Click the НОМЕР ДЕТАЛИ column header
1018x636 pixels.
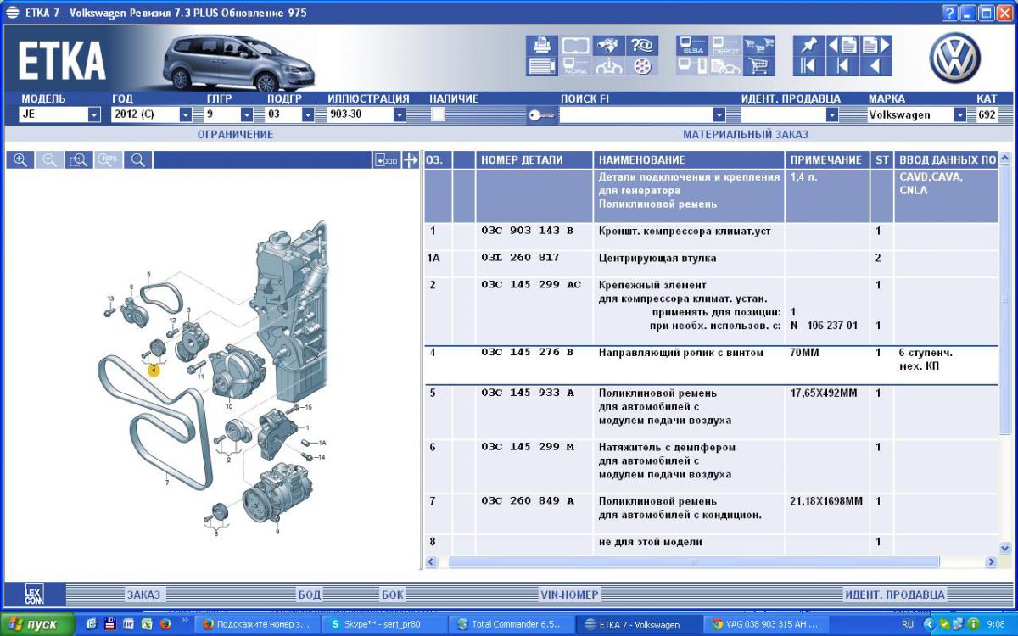click(x=534, y=159)
